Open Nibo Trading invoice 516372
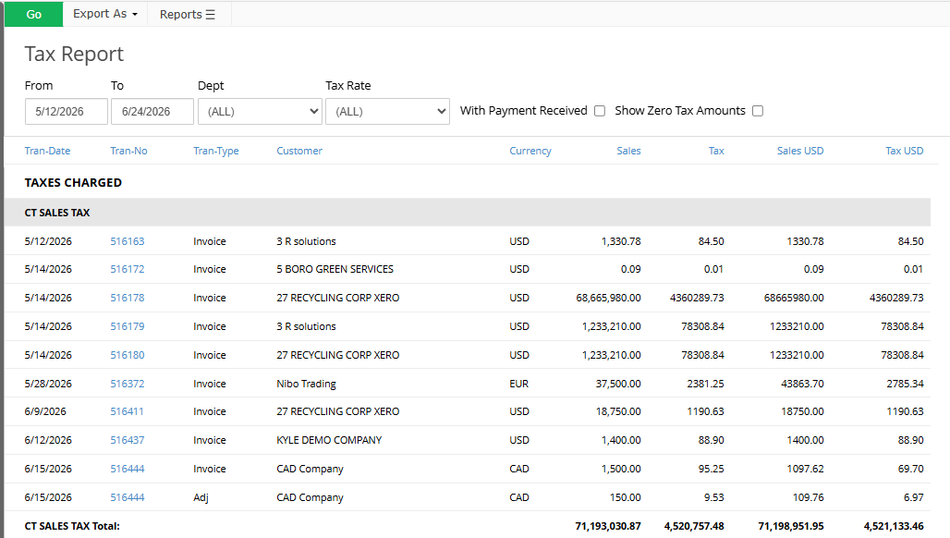Screen dimensions: 950x538 coord(128,384)
